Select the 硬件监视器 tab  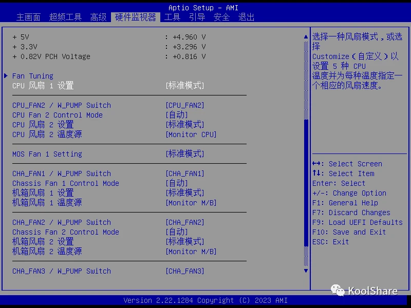point(136,17)
